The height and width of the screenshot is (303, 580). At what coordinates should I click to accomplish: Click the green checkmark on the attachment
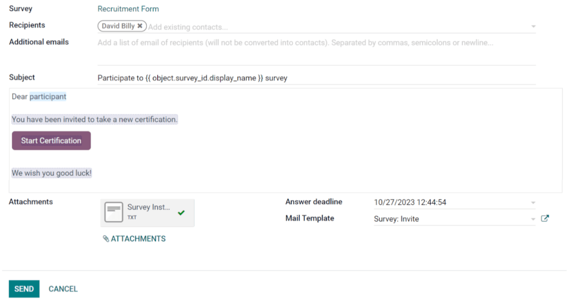tap(181, 212)
